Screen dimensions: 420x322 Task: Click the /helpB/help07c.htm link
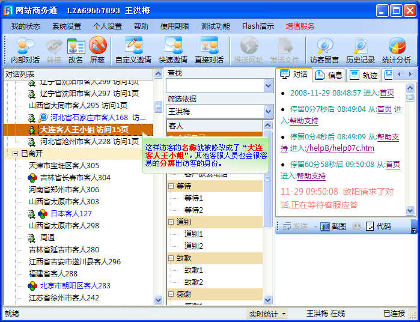pos(340,148)
